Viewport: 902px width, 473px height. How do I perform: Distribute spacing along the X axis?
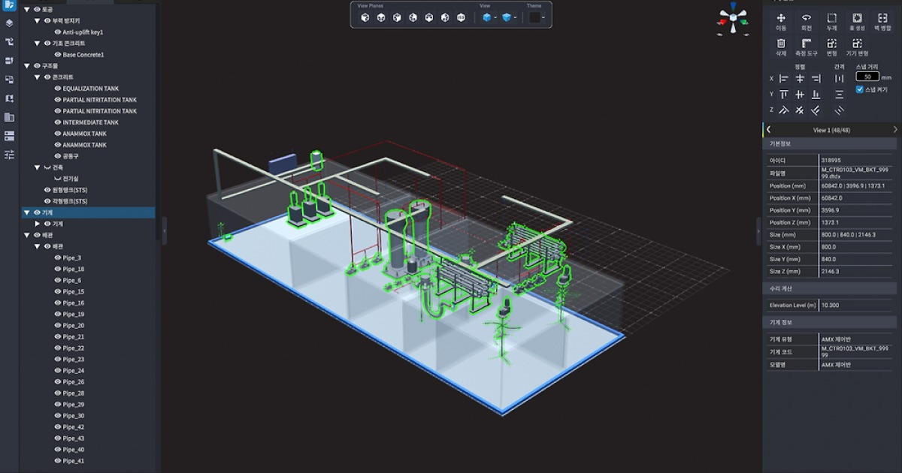click(840, 78)
